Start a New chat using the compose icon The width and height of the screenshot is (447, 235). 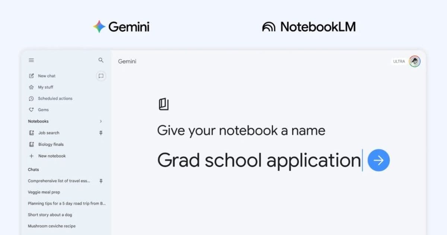tap(31, 76)
